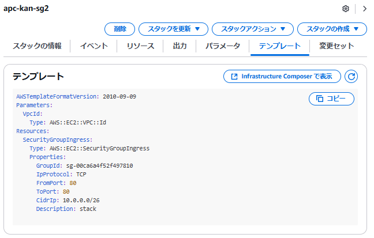This screenshot has height=238, width=374.
Task: Open the スタックを更新 dropdown
Action: (173, 29)
